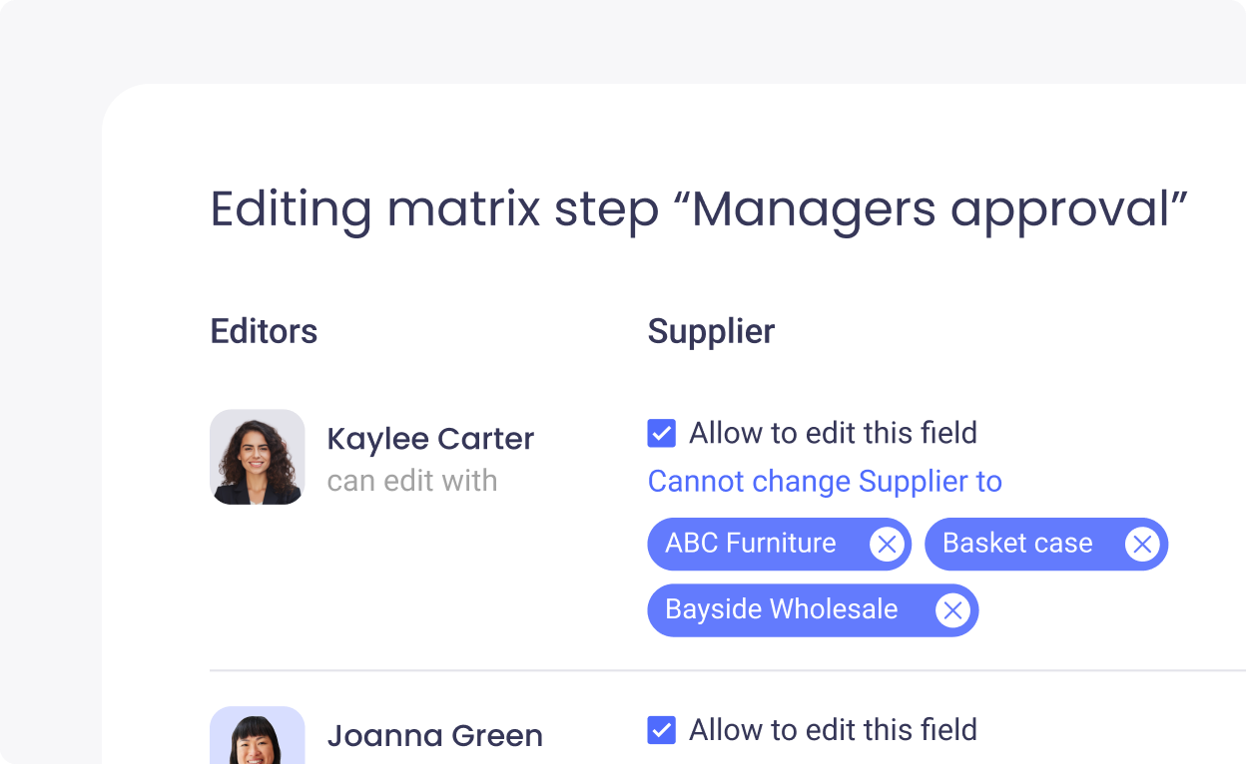Click the Managers approval dialog title

tap(699, 209)
